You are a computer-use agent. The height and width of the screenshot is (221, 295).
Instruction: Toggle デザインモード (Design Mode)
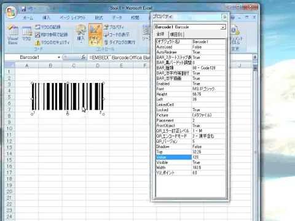click(95, 34)
